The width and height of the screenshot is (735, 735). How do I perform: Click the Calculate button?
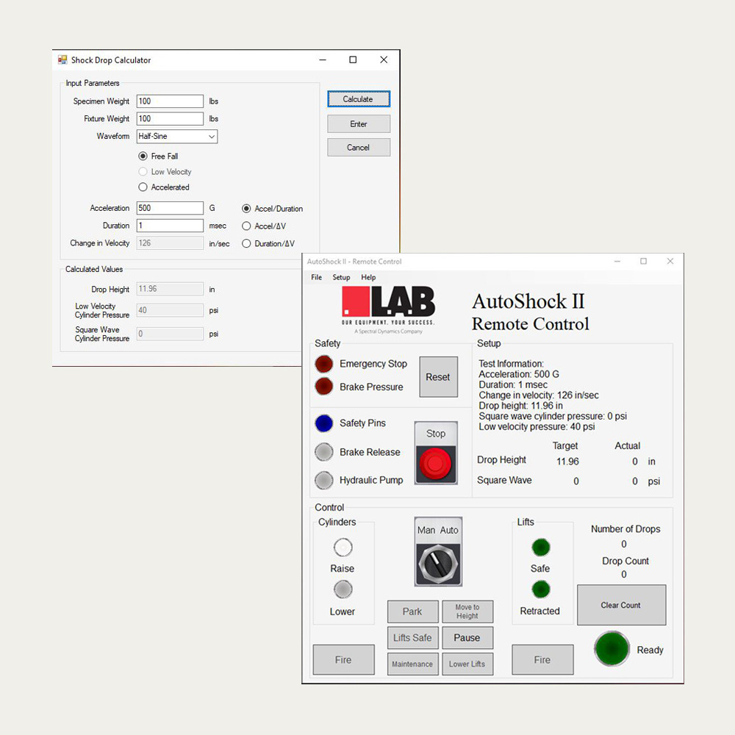pos(358,99)
